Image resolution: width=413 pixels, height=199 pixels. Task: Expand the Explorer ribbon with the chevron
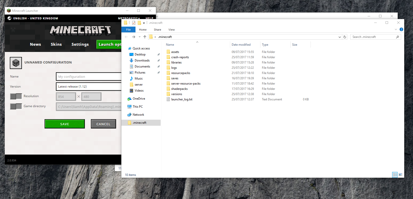[396, 30]
